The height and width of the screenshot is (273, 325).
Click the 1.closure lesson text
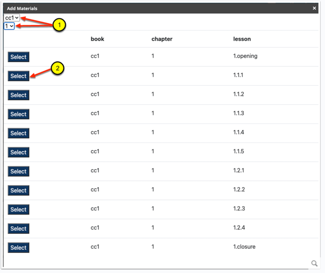pos(244,246)
